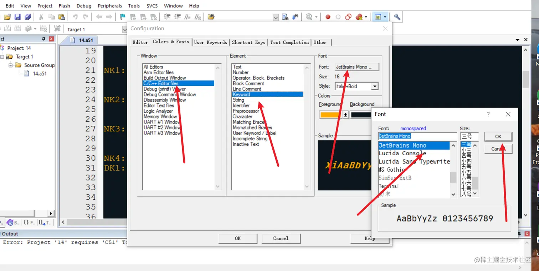Switch to the User Keywords tab
539x271 pixels.
click(210, 42)
